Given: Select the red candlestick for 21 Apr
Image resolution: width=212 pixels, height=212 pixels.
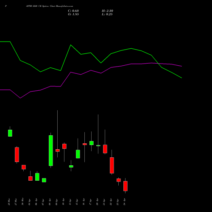Looking at the screenshot, I should (105, 149).
